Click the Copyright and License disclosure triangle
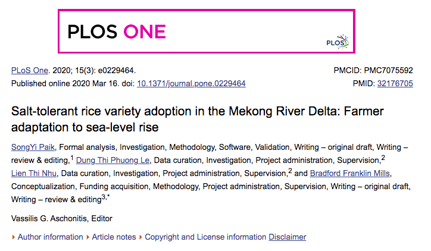This screenshot has width=431, height=251. pyautogui.click(x=141, y=237)
